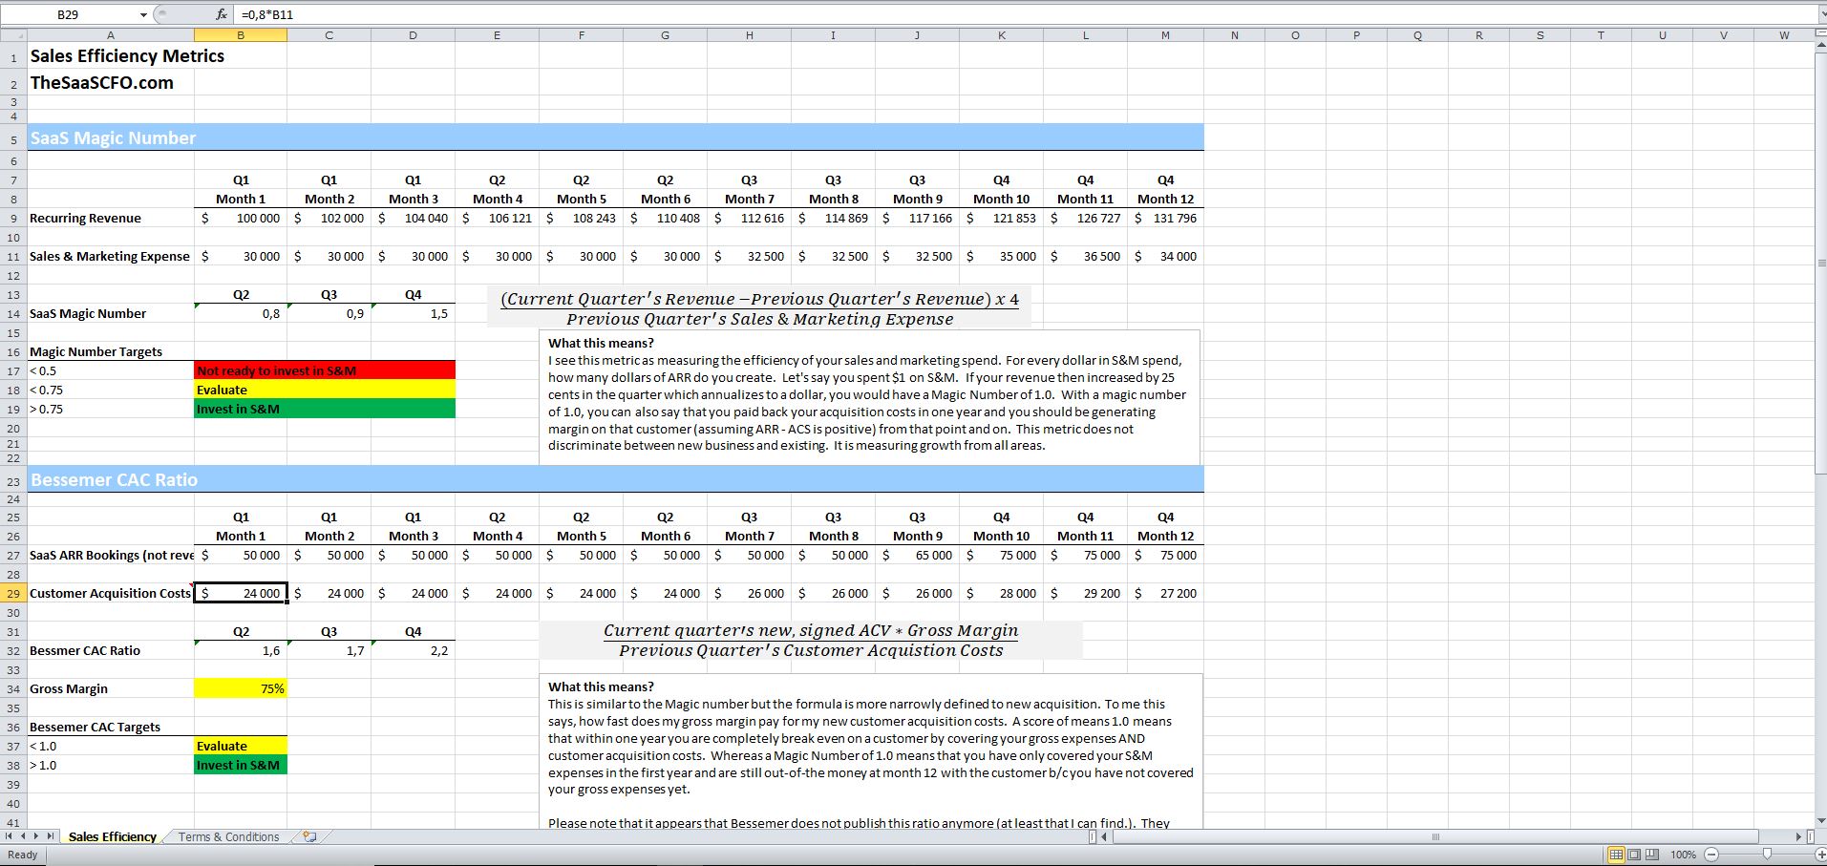Click the Insert Function (fx) icon
Image resolution: width=1827 pixels, height=866 pixels.
(x=221, y=14)
